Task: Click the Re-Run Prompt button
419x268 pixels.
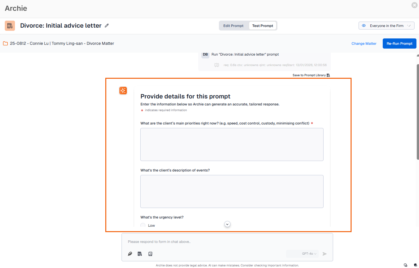Action: 399,44
